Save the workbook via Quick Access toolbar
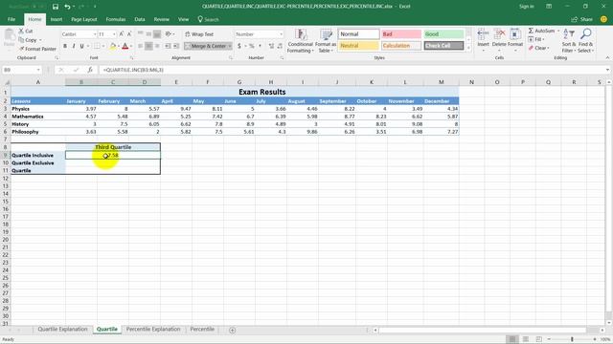This screenshot has width=613, height=344. [x=56, y=7]
